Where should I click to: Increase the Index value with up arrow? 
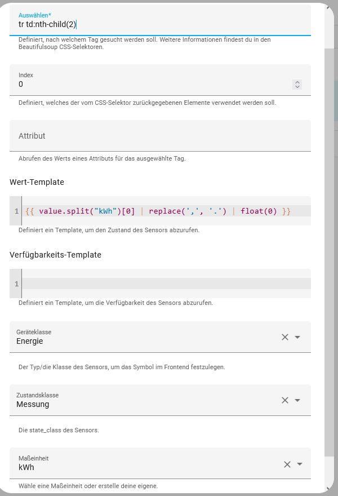coord(297,82)
